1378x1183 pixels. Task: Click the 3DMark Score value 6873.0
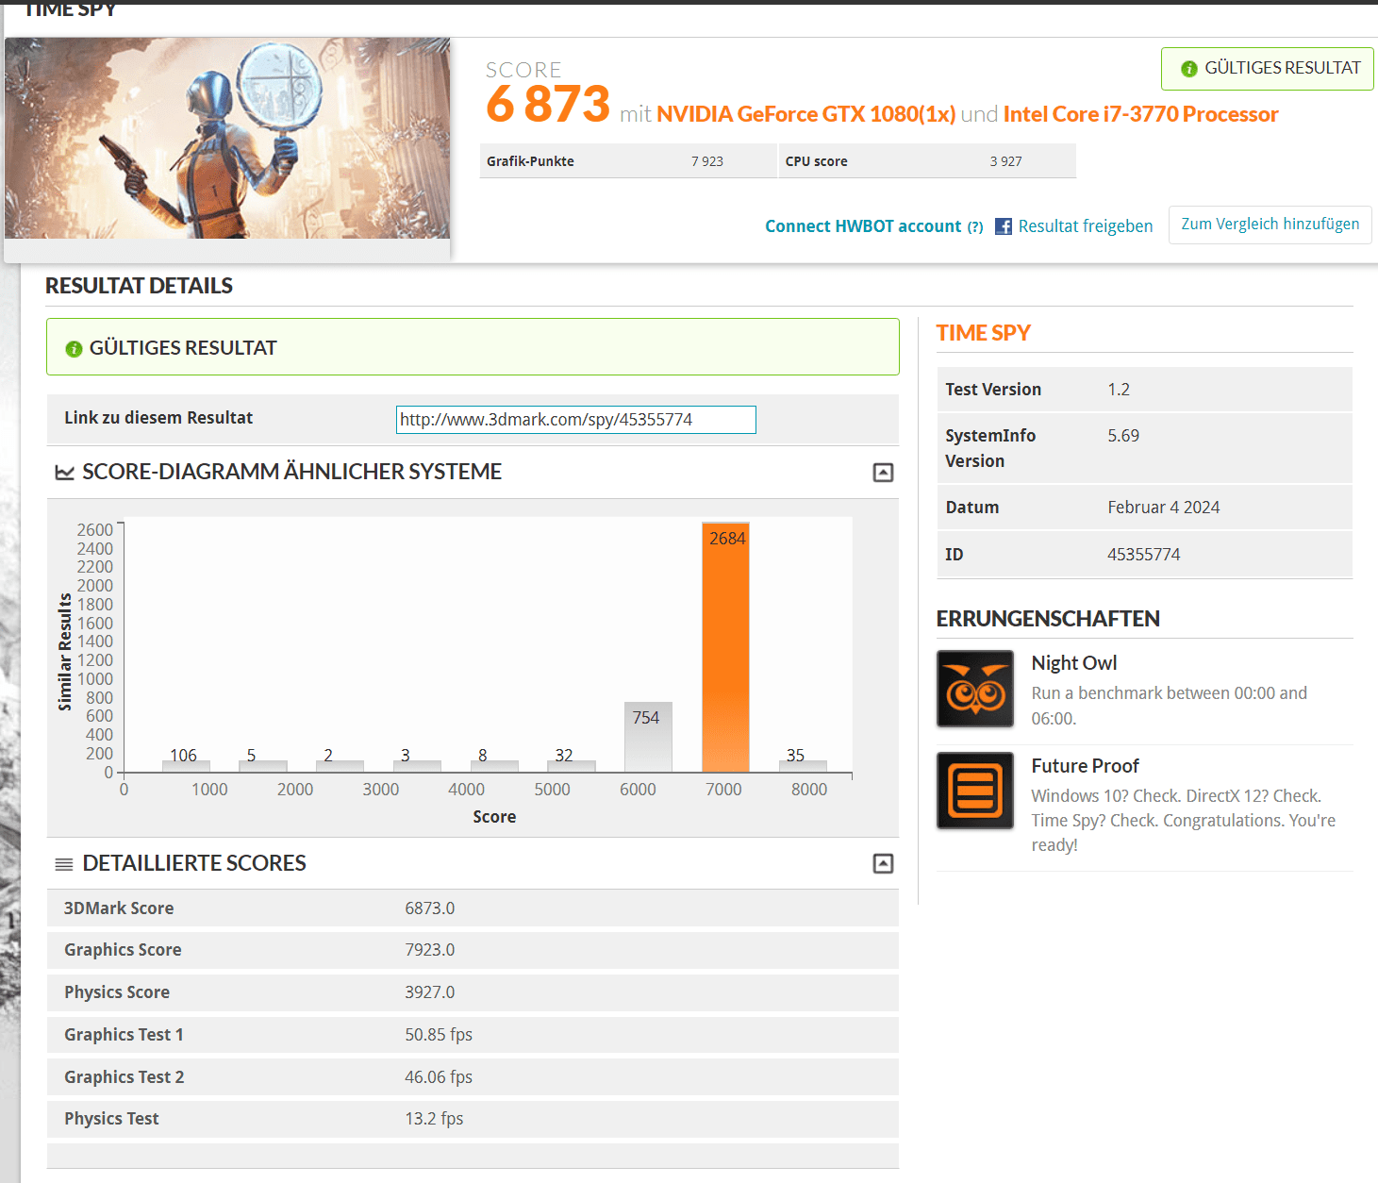point(430,908)
